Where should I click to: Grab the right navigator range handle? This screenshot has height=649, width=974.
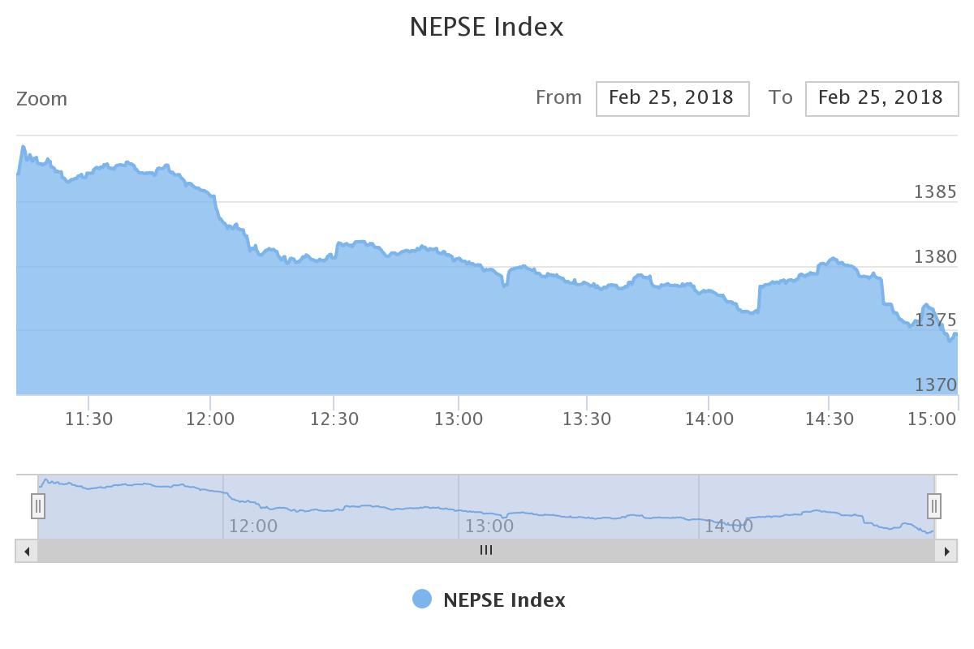934,506
